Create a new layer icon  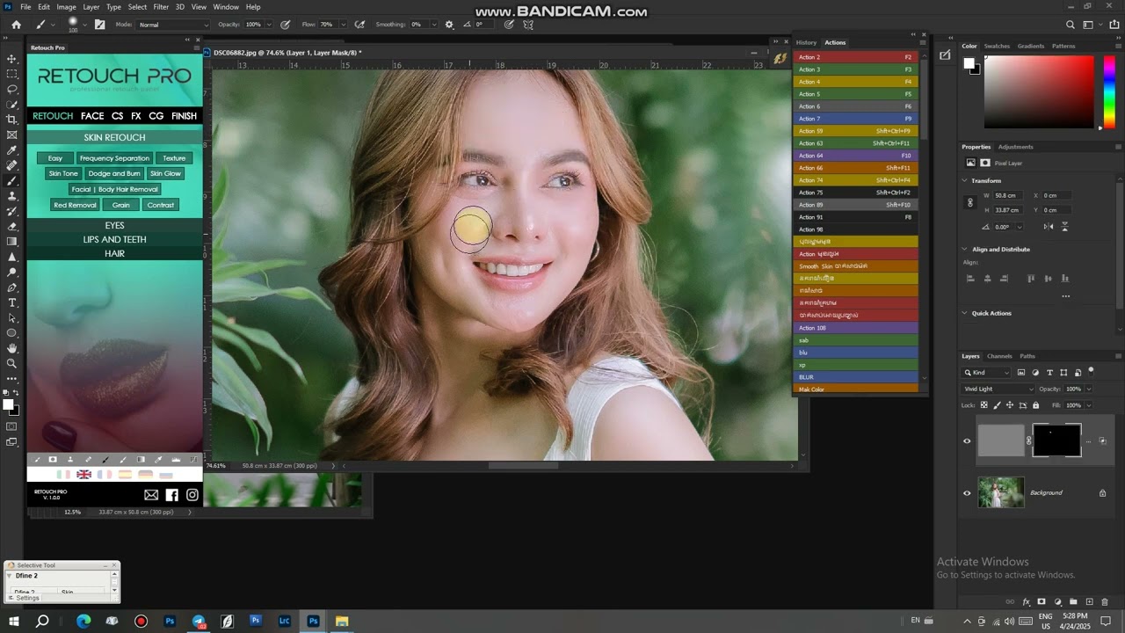click(1089, 602)
